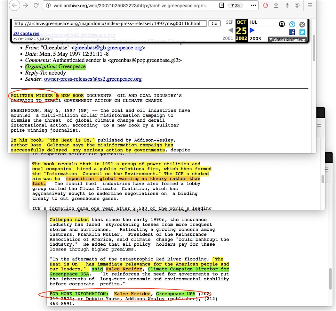Click the Wayback user account icon
The image size is (336, 311).
point(282,24)
